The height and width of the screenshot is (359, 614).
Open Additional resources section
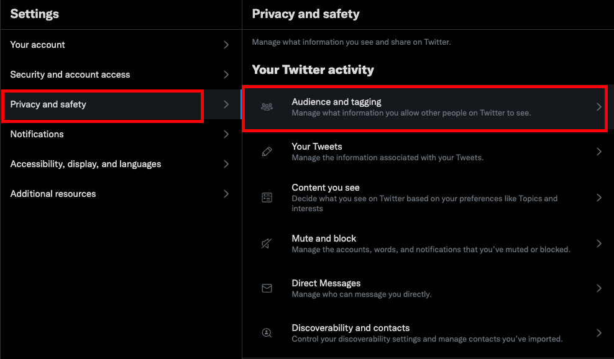pyautogui.click(x=121, y=193)
